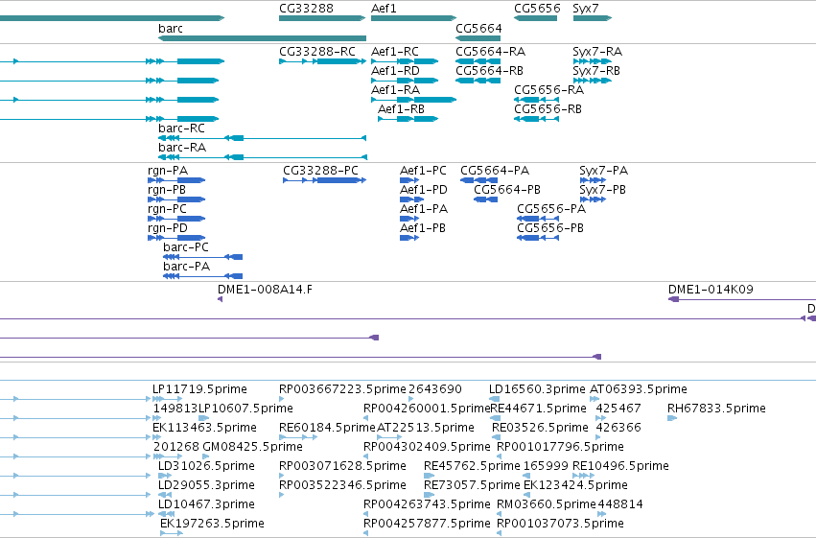The image size is (816, 538).
Task: Click EST label EK113463.5prime
Action: click(204, 428)
